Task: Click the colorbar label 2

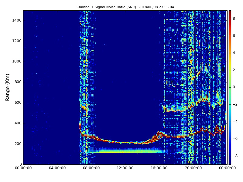Action: point(234,70)
